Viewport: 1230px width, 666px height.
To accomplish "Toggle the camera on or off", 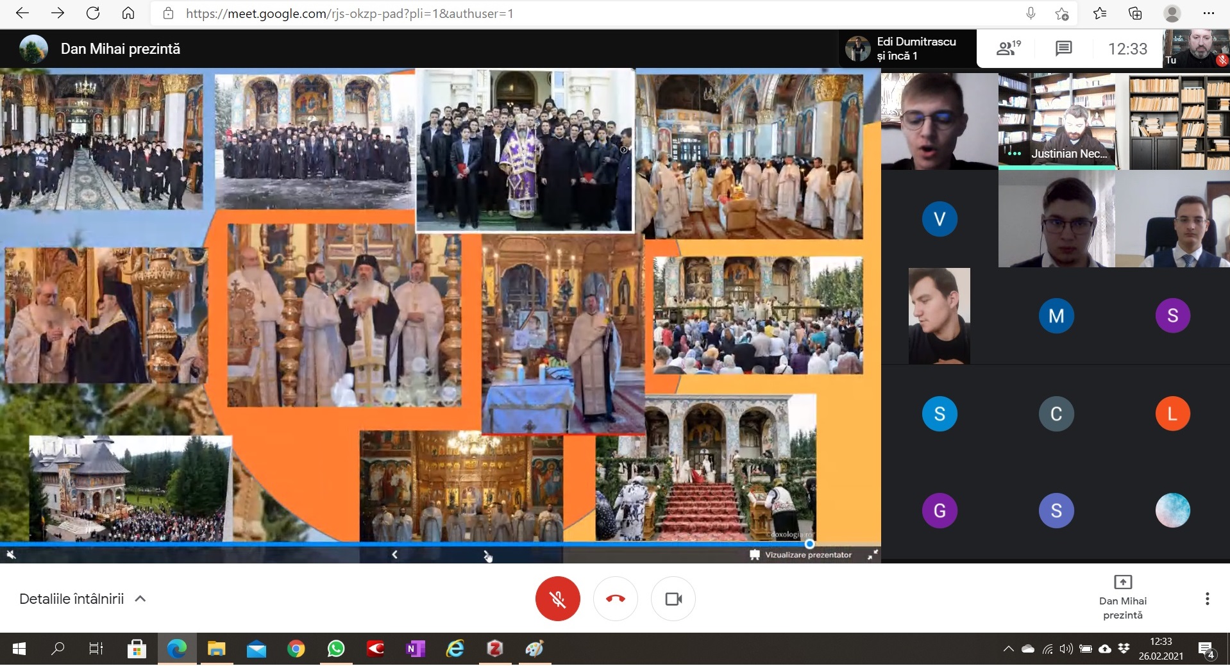I will [x=673, y=599].
